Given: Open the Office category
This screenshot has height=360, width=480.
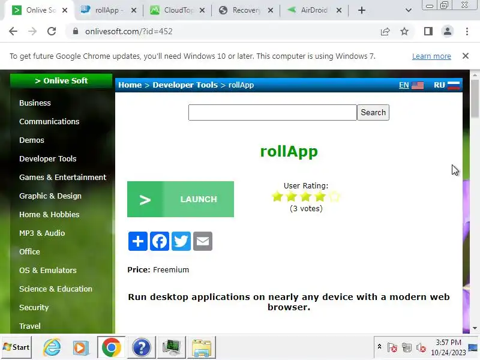Looking at the screenshot, I should point(29,251).
